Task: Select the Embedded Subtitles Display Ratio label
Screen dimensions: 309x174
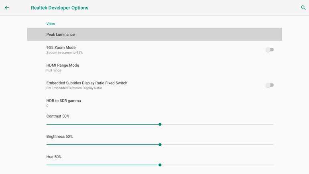Action: [87, 83]
